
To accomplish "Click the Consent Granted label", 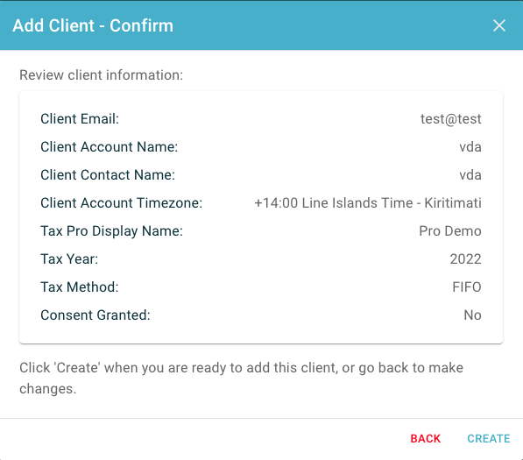I will coord(95,315).
